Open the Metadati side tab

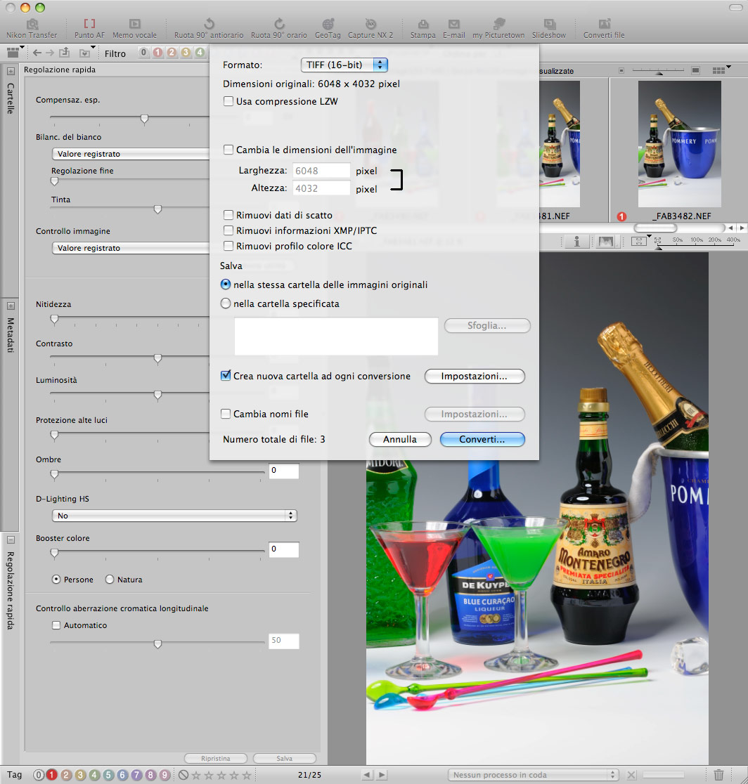coord(11,335)
